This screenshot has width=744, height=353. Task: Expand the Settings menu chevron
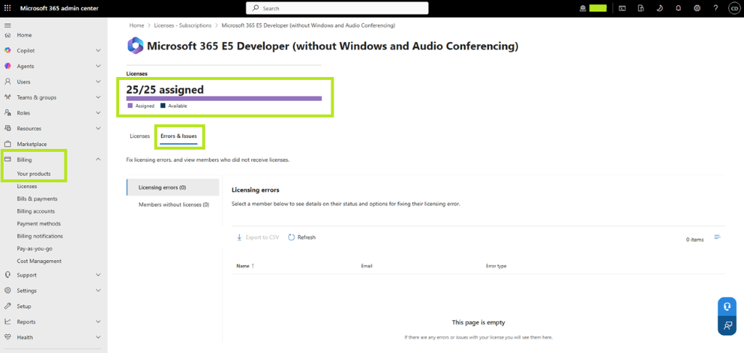[x=98, y=291]
